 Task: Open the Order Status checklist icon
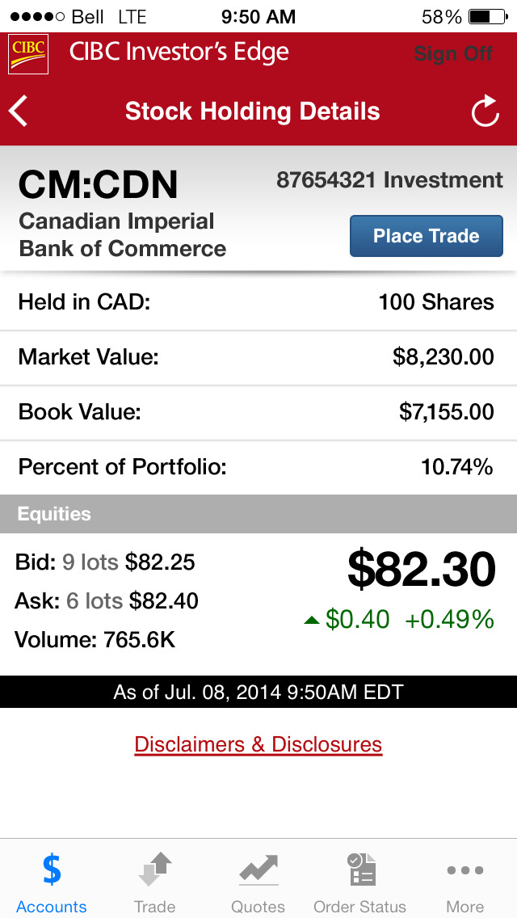360,870
